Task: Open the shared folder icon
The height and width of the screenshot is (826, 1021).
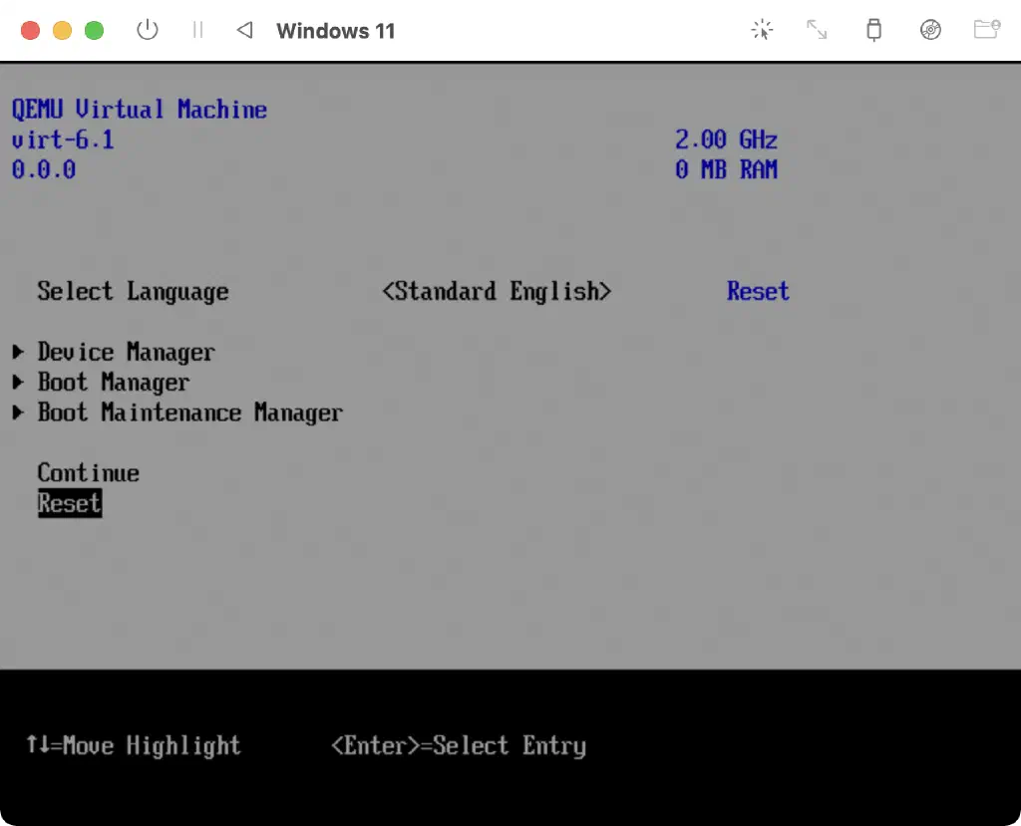Action: click(x=986, y=30)
